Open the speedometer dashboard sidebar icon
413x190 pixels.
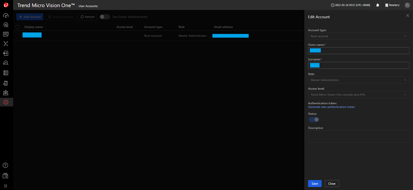[6, 15]
